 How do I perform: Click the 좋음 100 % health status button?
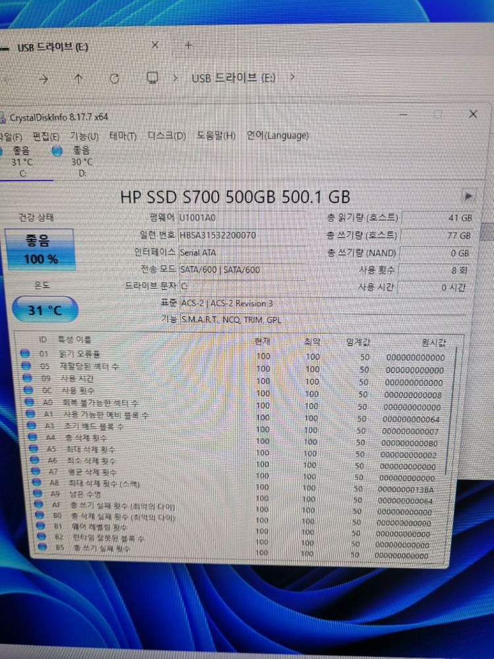40,249
